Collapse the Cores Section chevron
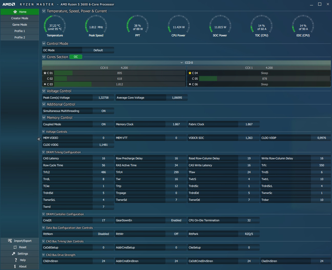Viewport: 332px width, 270px height. coord(44,57)
